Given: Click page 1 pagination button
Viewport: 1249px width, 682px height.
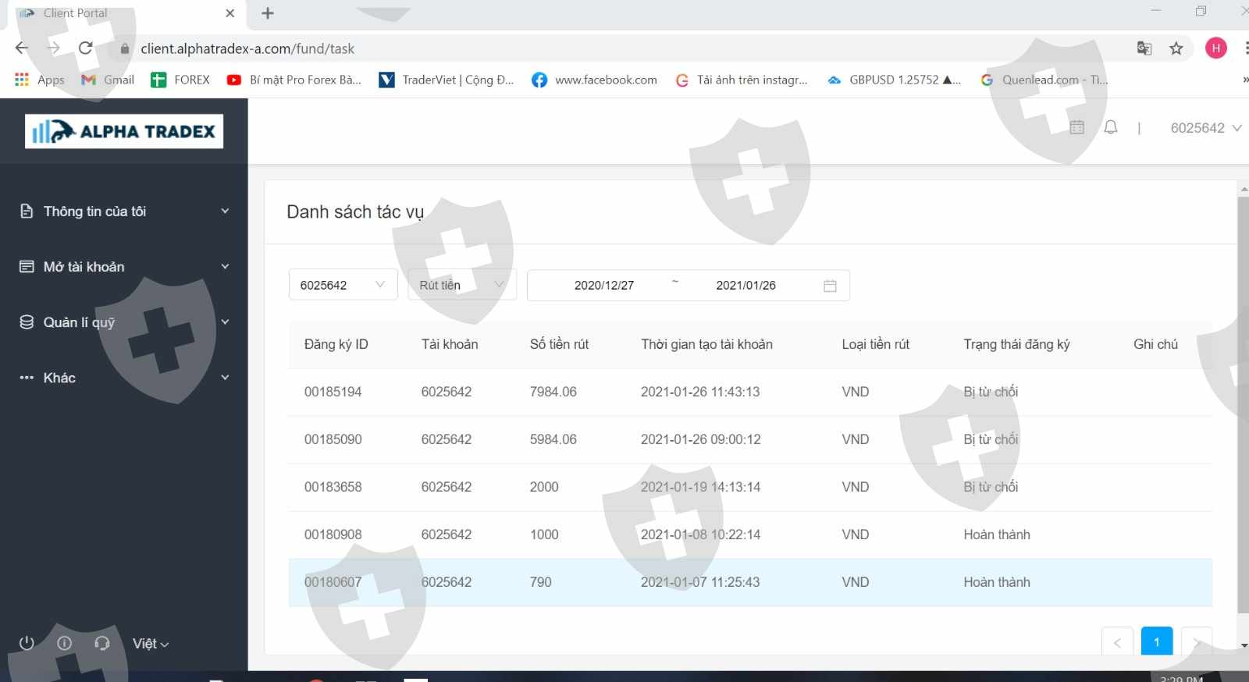Looking at the screenshot, I should click(1156, 641).
